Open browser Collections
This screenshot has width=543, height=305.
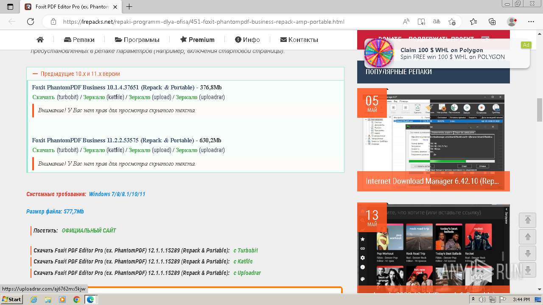pyautogui.click(x=492, y=22)
